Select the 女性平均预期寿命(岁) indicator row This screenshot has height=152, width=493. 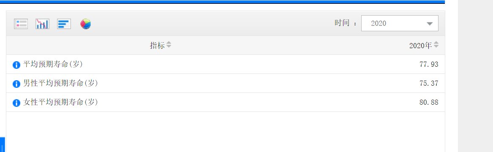coord(226,102)
